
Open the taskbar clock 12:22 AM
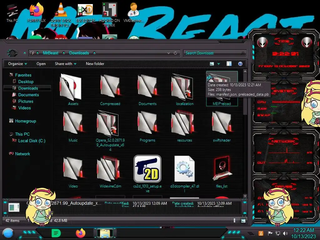click(x=303, y=230)
